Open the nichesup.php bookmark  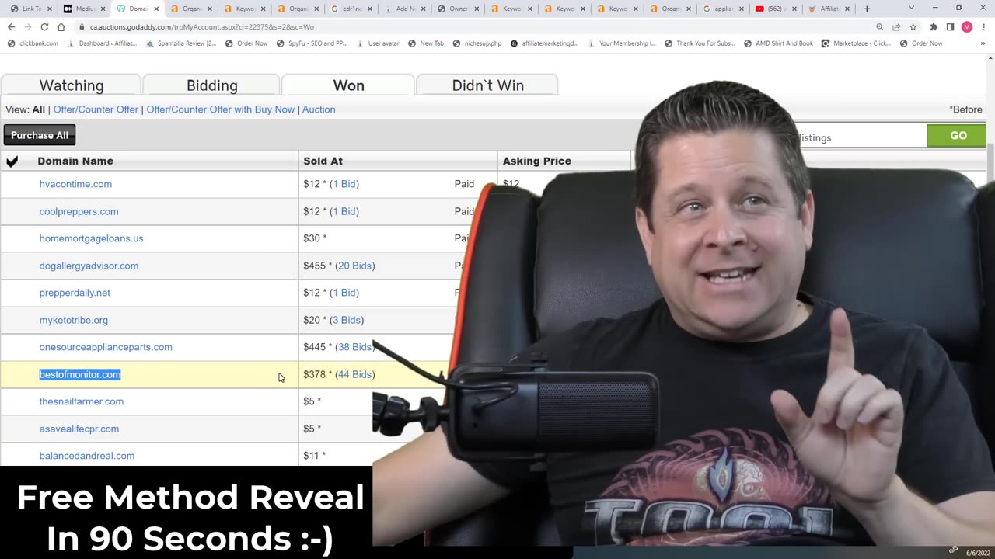477,43
